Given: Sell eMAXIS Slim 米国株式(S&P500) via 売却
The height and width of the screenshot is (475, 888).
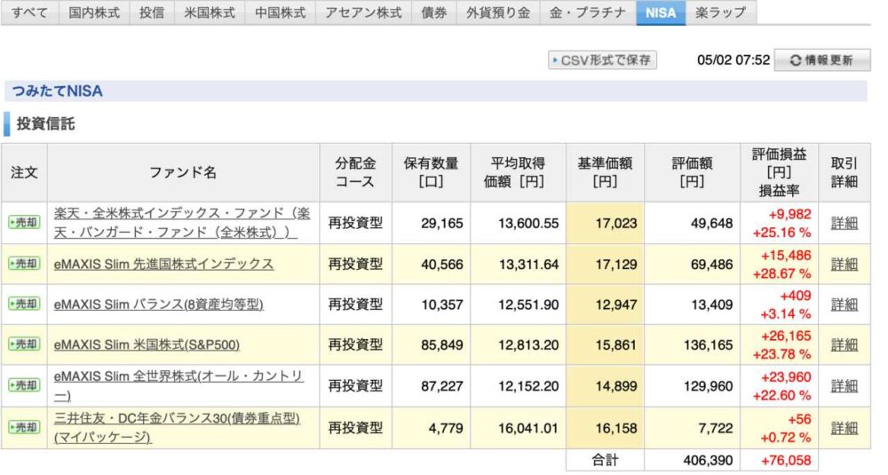Looking at the screenshot, I should coord(24,344).
